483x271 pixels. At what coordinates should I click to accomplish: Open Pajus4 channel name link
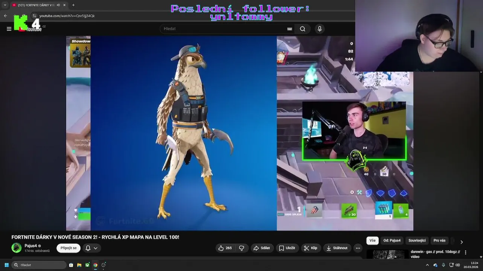(x=31, y=246)
